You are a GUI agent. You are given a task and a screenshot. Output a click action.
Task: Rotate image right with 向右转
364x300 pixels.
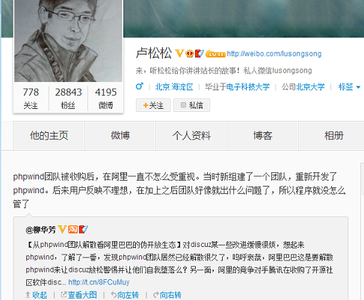[x=167, y=295]
